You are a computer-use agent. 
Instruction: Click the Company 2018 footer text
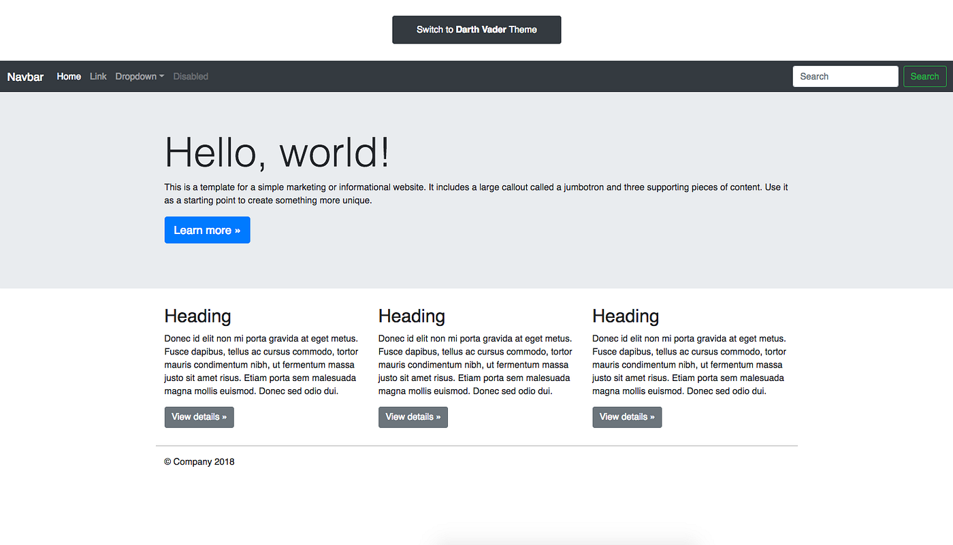199,461
